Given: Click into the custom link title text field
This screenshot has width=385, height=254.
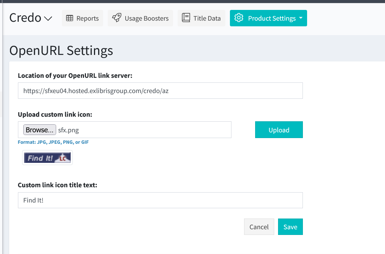Looking at the screenshot, I should [160, 200].
